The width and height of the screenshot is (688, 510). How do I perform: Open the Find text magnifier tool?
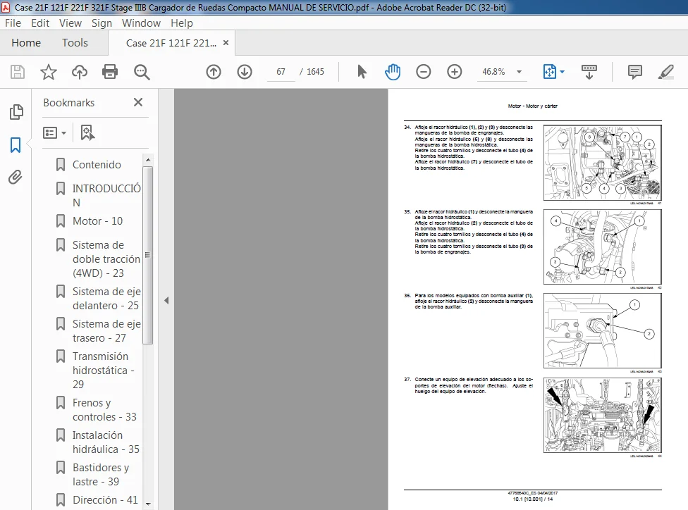(142, 72)
